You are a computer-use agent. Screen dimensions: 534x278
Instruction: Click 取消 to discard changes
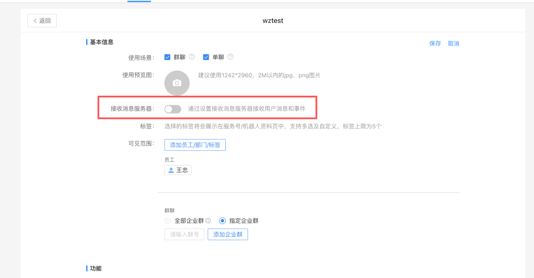tap(453, 43)
